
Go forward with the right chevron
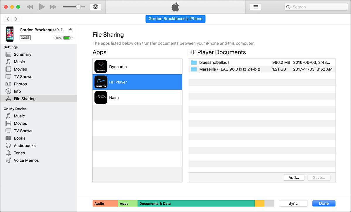[16, 19]
